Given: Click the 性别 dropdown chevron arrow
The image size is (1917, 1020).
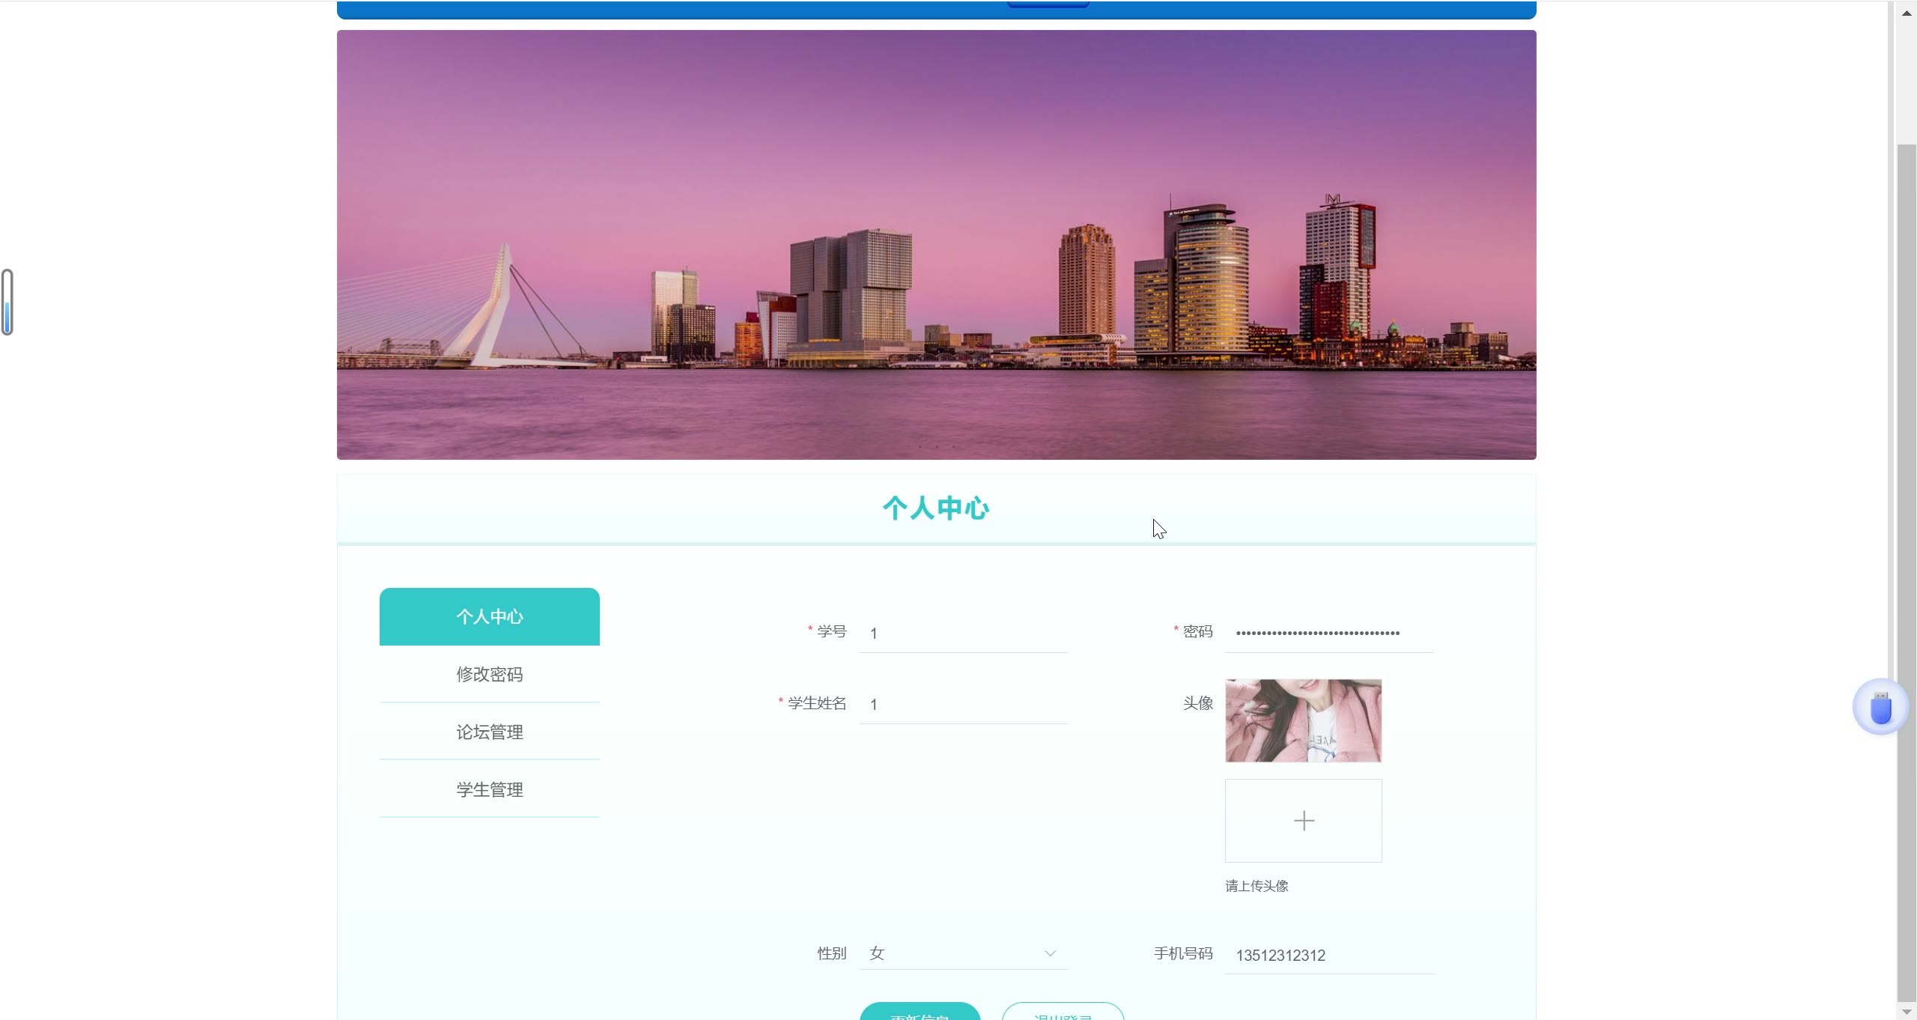Looking at the screenshot, I should (1050, 953).
